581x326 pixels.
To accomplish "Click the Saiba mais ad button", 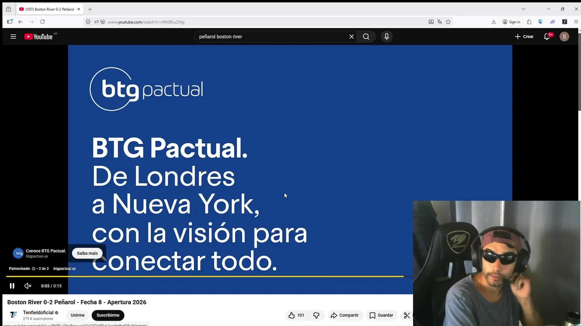I will coord(87,254).
